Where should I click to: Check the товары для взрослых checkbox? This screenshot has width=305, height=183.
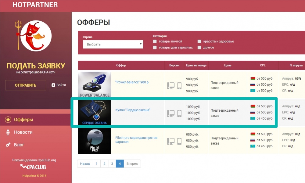(x=155, y=48)
